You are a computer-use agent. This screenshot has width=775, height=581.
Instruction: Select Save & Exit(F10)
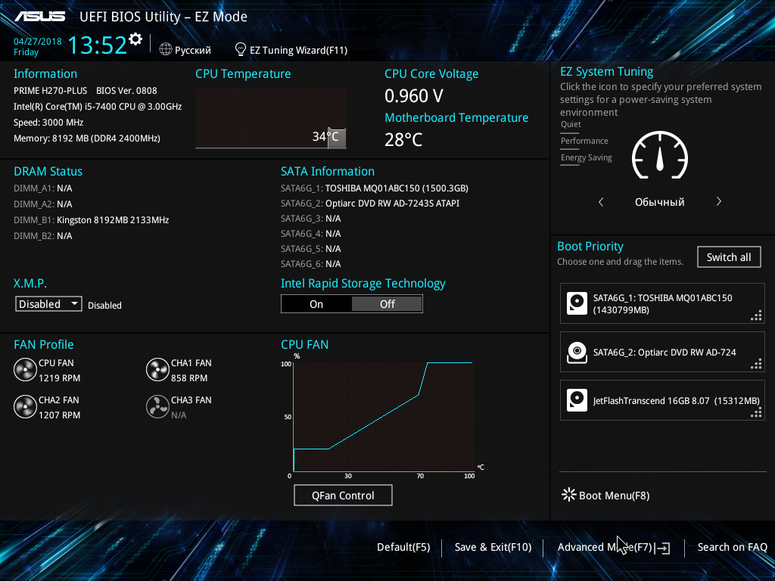(x=493, y=547)
